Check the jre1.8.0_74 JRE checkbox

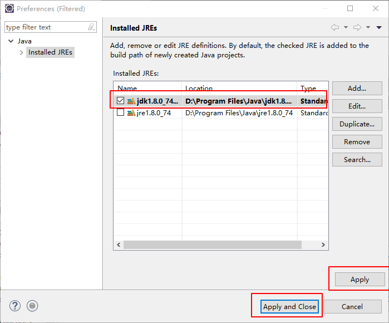click(x=120, y=112)
